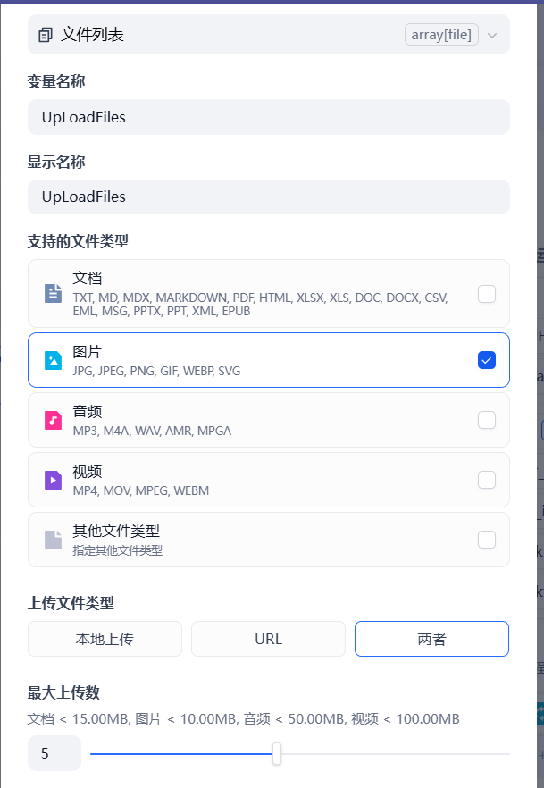Click the 两者 upload type button
Viewport: 544px width, 788px height.
(431, 638)
